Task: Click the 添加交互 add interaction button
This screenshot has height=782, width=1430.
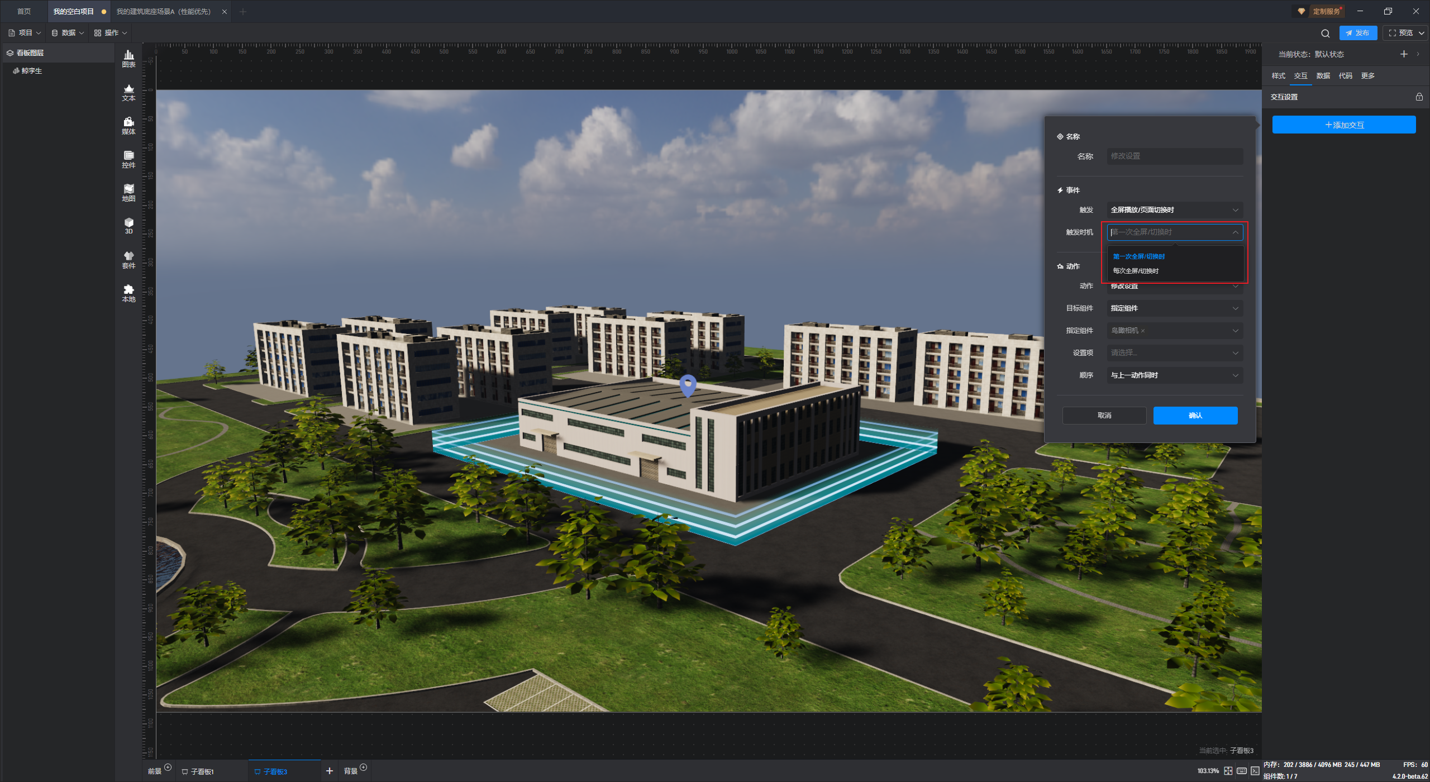Action: pyautogui.click(x=1343, y=125)
